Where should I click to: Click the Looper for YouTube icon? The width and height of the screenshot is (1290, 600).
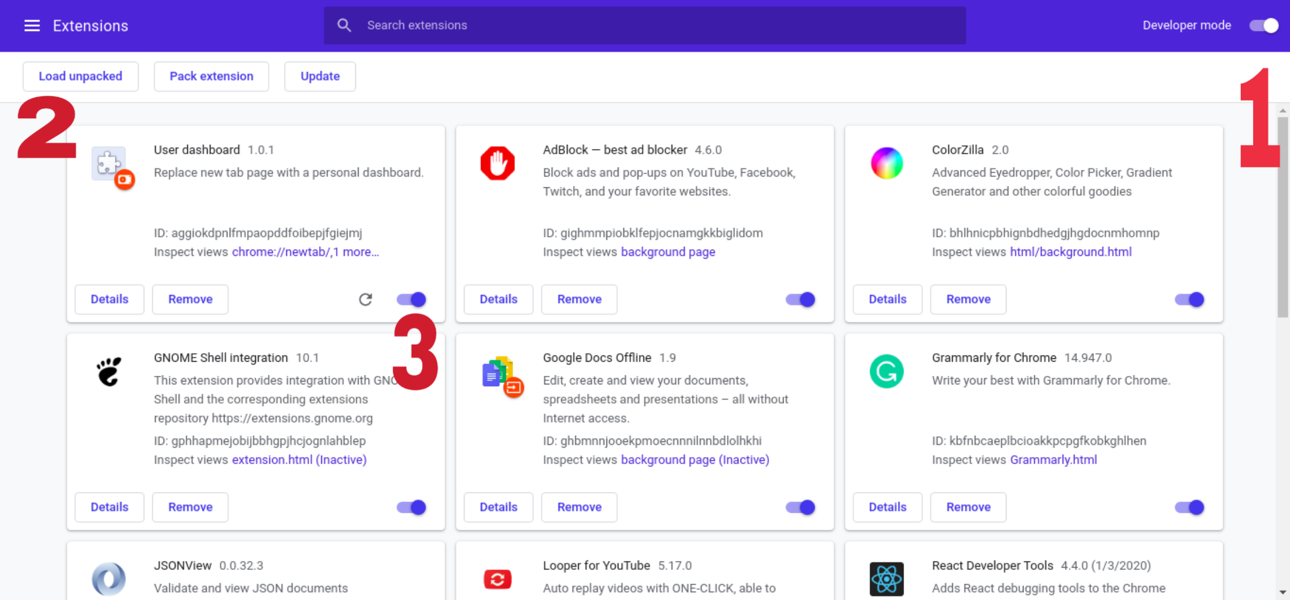[497, 579]
